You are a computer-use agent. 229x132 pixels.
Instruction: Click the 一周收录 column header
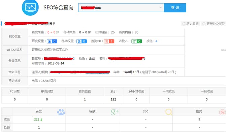(169, 91)
